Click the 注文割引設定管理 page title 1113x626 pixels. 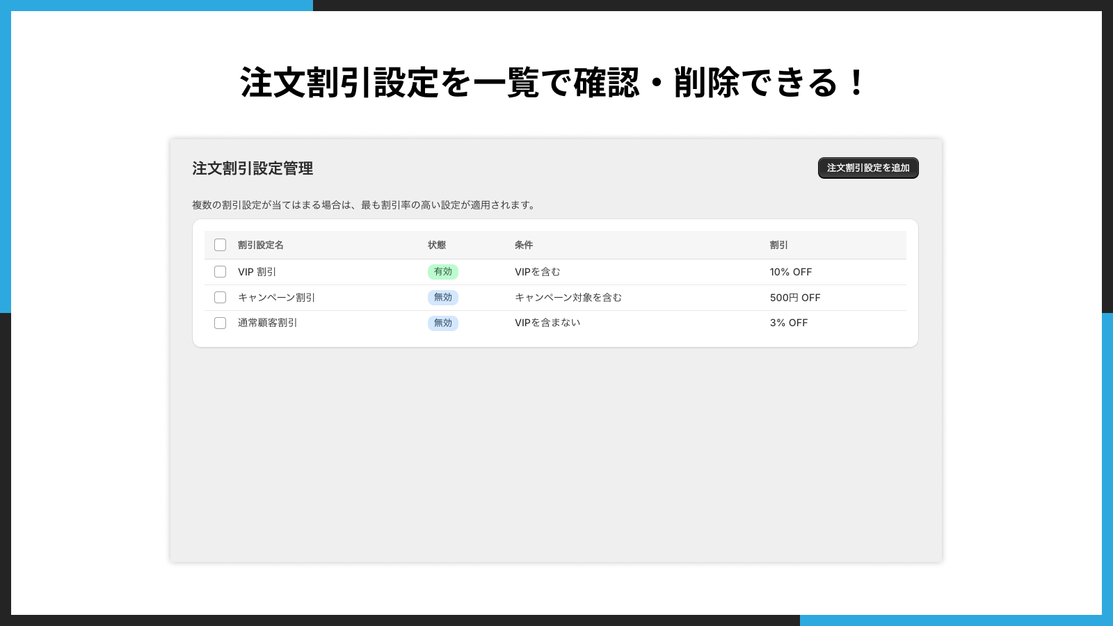pos(251,168)
